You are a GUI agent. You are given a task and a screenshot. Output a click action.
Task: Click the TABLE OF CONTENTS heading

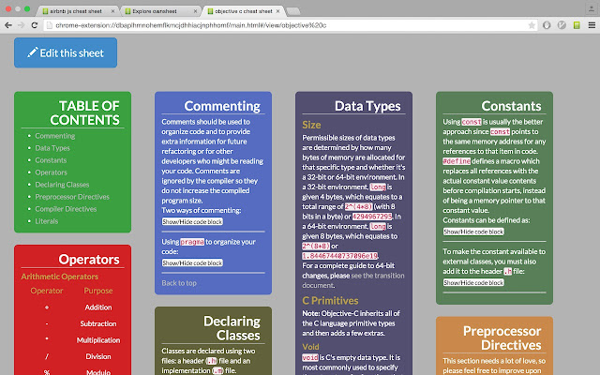[x=84, y=112]
